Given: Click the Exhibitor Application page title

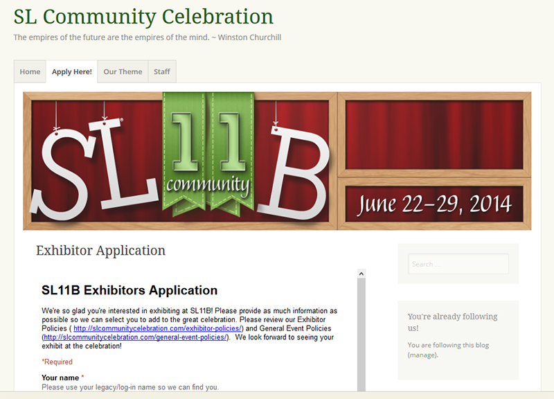Looking at the screenshot, I should 100,251.
